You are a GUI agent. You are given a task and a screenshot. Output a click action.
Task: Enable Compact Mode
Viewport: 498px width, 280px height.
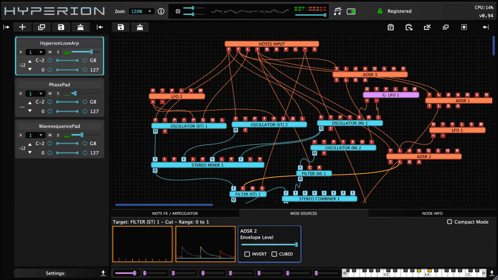(449, 222)
